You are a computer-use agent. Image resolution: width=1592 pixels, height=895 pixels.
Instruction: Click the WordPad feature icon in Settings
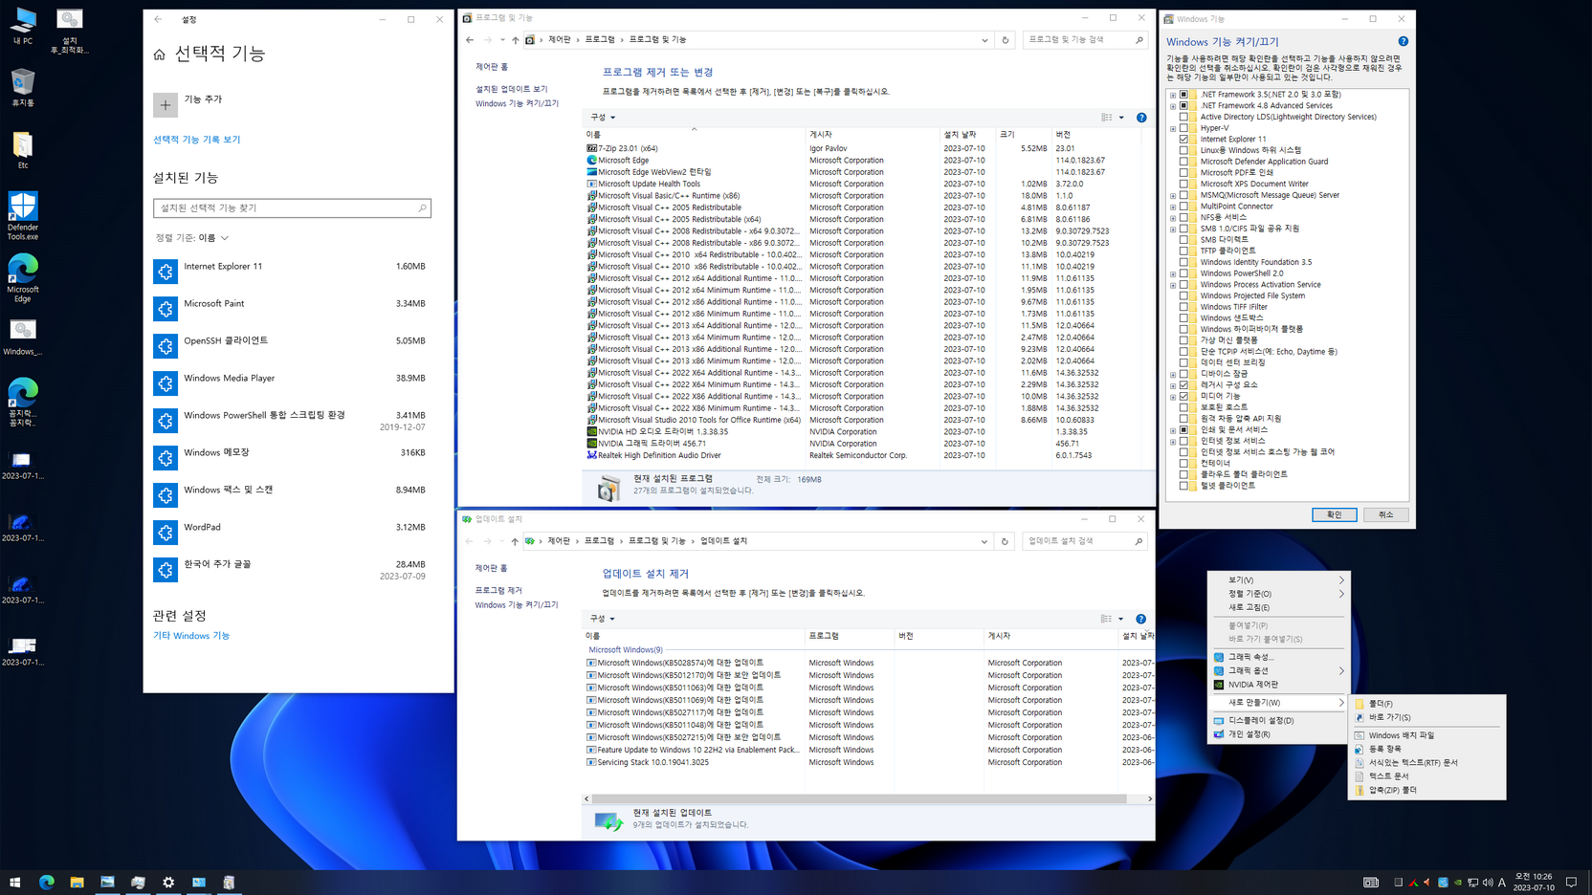166,533
